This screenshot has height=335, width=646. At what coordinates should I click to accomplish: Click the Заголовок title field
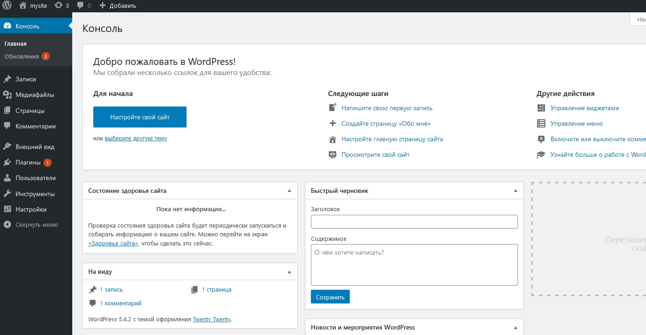(414, 222)
